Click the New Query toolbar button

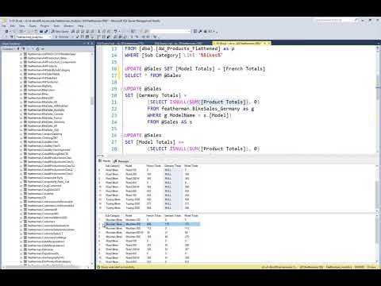click(60, 31)
